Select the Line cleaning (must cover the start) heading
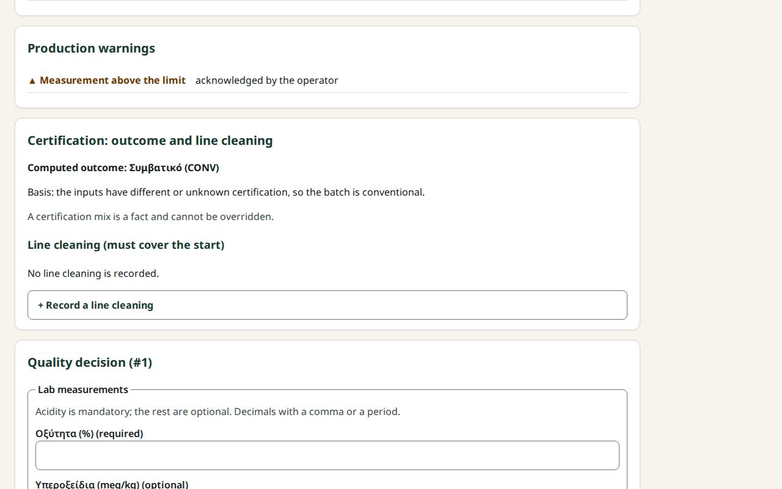 click(126, 244)
